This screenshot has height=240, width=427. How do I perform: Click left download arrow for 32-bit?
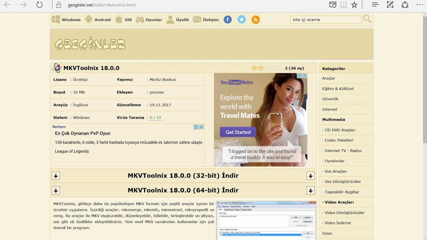coord(56,176)
